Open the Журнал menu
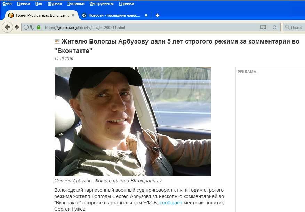Viewport: 305px width, 212px height. tap(55, 3)
